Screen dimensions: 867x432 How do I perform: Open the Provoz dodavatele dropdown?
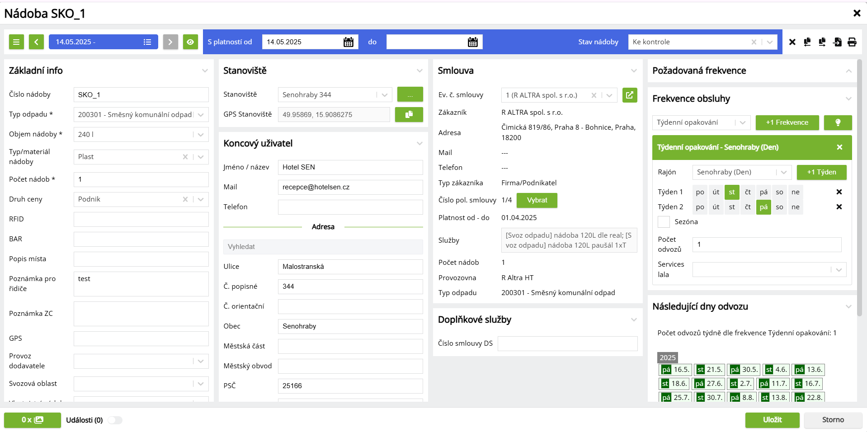point(201,361)
